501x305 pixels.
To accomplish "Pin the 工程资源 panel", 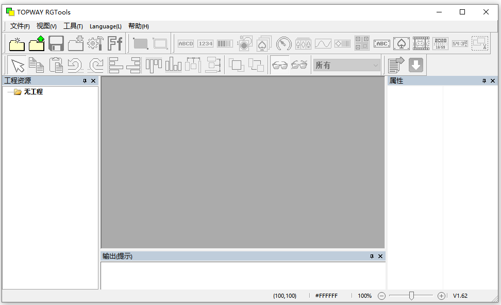I will [85, 81].
